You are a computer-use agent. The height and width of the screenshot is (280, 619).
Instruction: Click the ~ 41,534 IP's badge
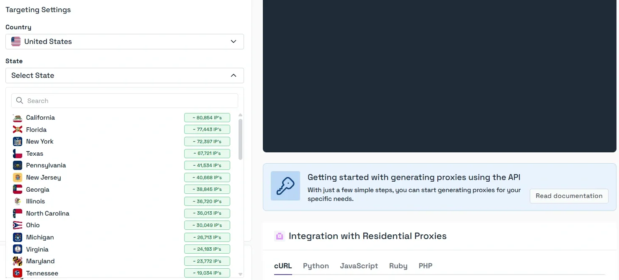tap(207, 165)
